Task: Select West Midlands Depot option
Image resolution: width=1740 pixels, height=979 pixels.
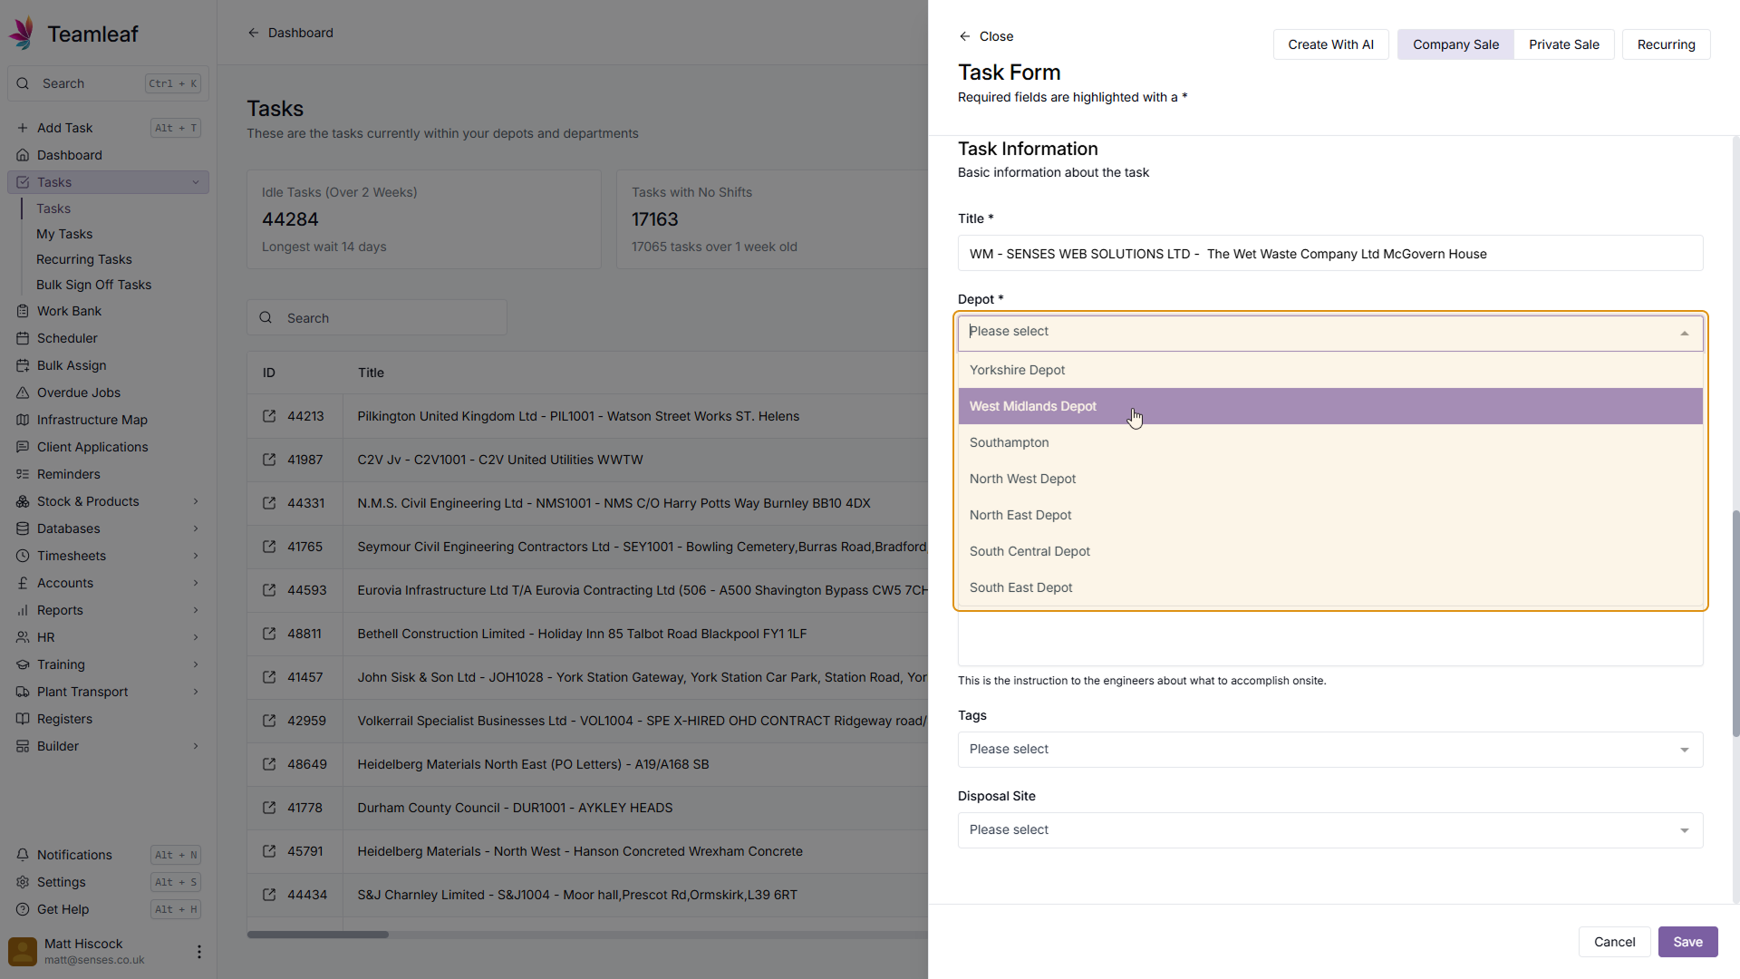Action: [1330, 406]
